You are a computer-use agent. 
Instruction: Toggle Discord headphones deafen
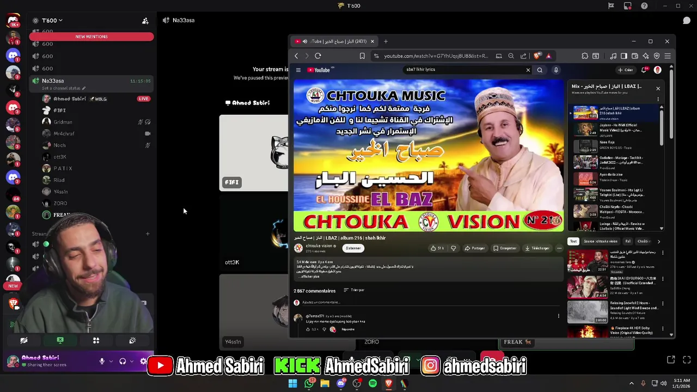pyautogui.click(x=123, y=361)
